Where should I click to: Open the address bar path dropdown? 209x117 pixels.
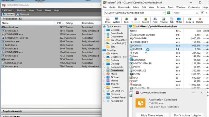[164, 13]
